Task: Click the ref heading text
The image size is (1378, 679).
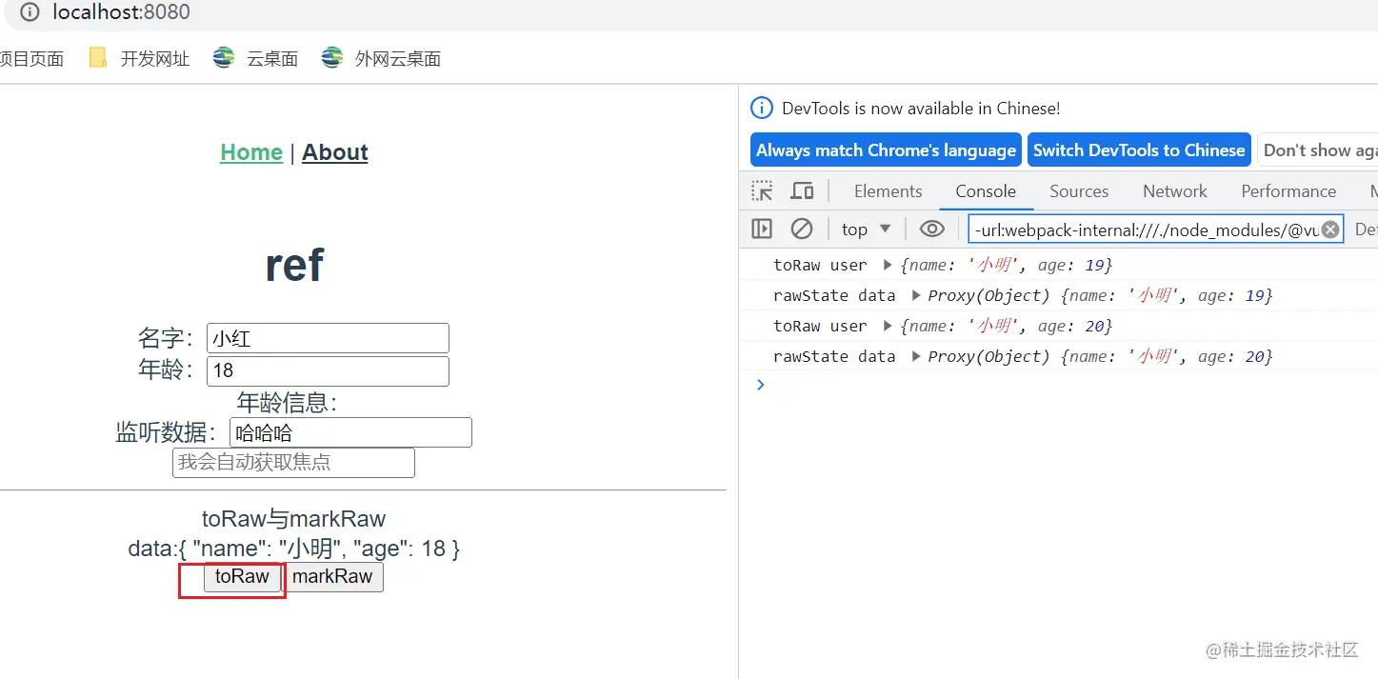Action: [294, 265]
